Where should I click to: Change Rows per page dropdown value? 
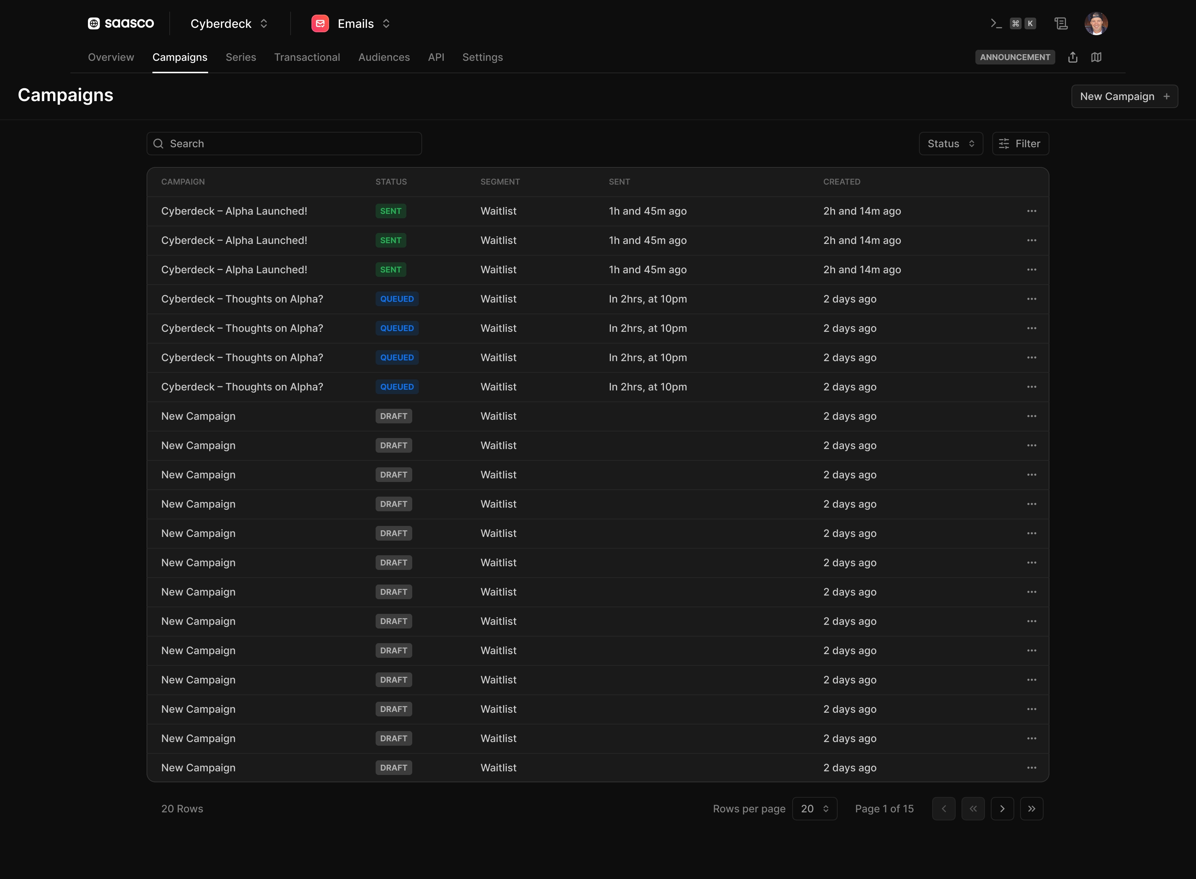coord(814,809)
